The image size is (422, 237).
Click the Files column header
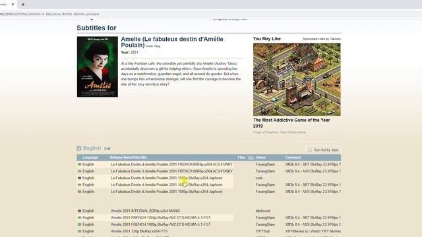[x=241, y=157]
